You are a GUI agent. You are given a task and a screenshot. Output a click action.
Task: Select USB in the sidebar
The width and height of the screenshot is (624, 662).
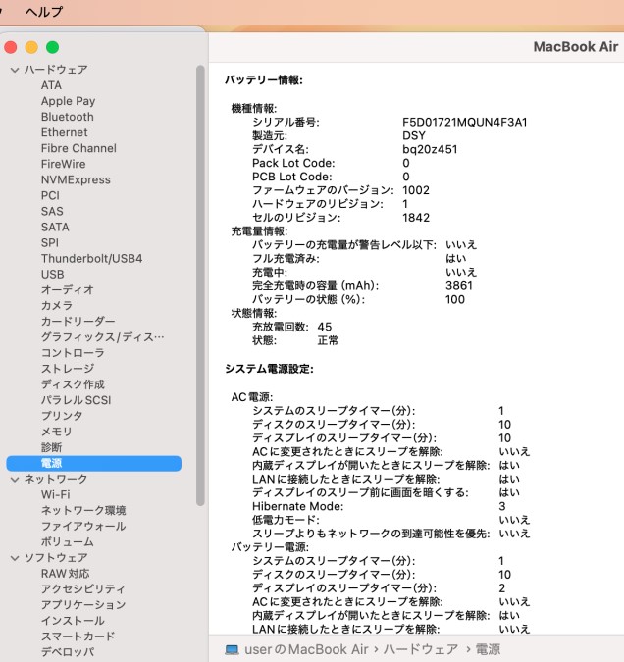52,275
